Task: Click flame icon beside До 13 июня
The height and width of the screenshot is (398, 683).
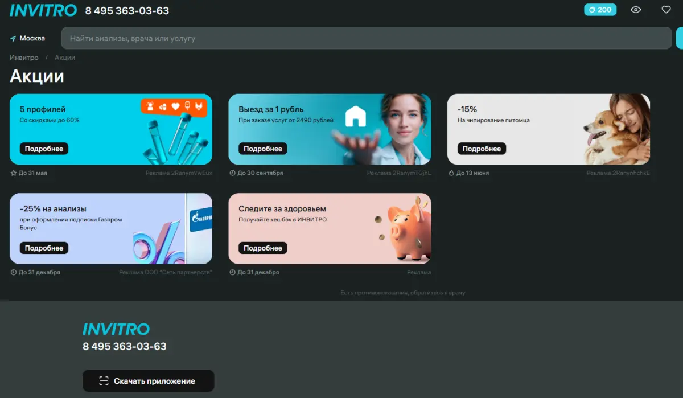Action: tap(451, 173)
